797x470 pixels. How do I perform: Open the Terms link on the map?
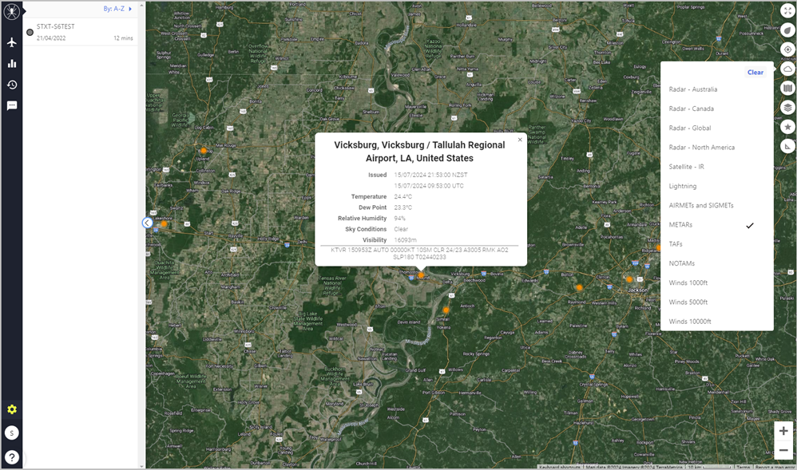743,467
